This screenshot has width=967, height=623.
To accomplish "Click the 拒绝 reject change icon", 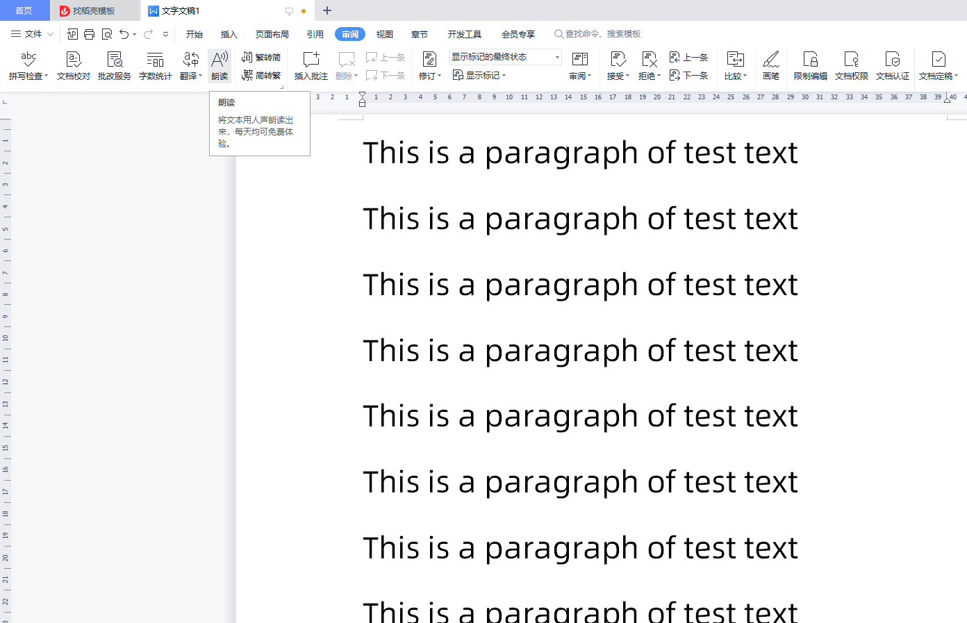I will coord(650,60).
